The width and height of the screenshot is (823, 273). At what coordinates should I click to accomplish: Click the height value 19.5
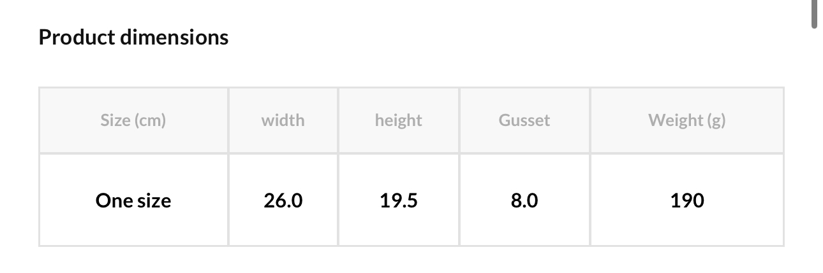(x=398, y=201)
